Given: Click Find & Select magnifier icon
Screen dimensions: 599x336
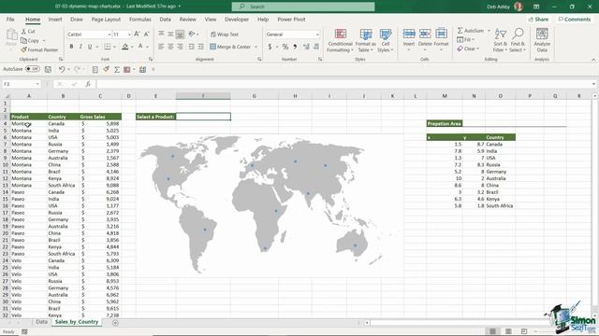Looking at the screenshot, I should [x=518, y=40].
